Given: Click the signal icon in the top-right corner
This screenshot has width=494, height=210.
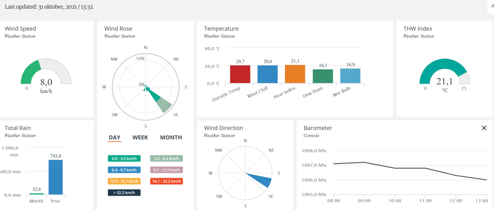Looking at the screenshot, I should coord(491,7).
